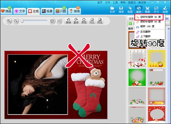The image size is (171, 124).
Task: Choose the 涂鸦 doodle brush tool
Action: [165, 10]
